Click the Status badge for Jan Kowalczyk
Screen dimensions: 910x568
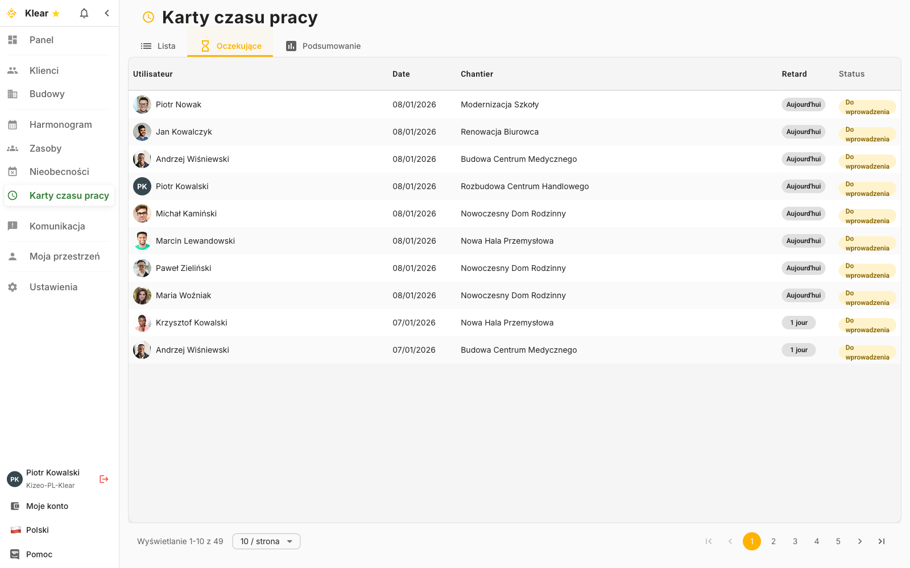coord(867,134)
